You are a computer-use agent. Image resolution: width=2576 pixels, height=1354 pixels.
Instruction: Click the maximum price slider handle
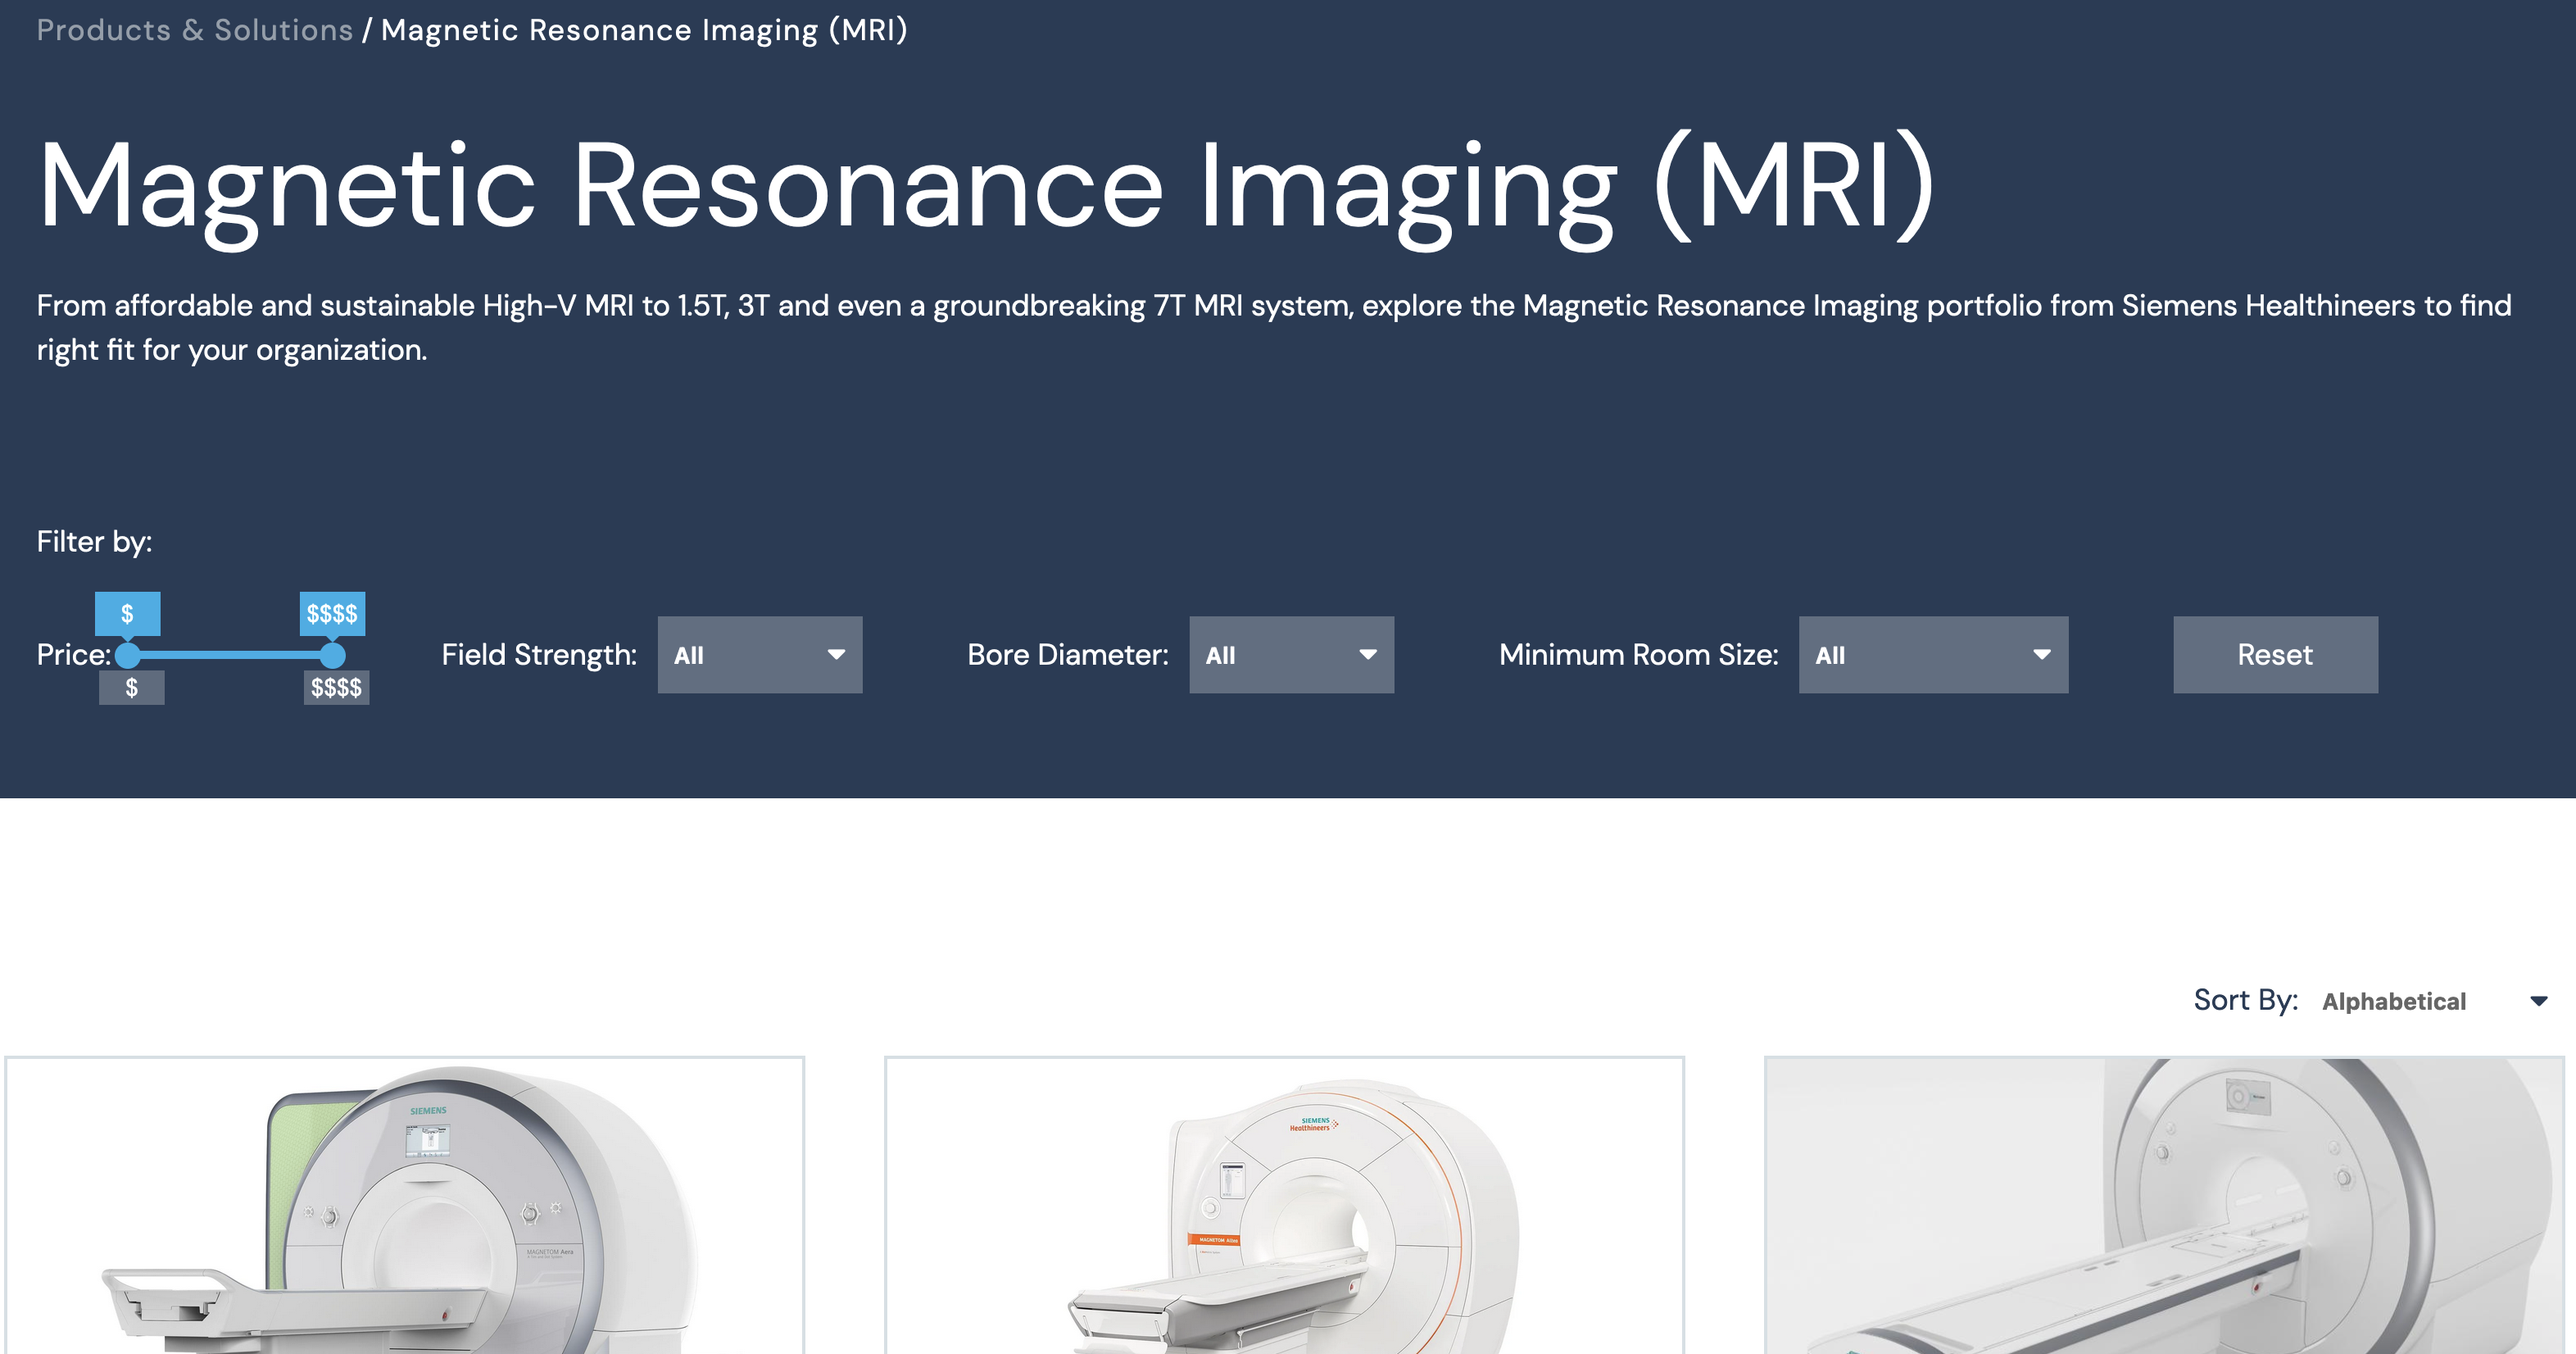[333, 657]
